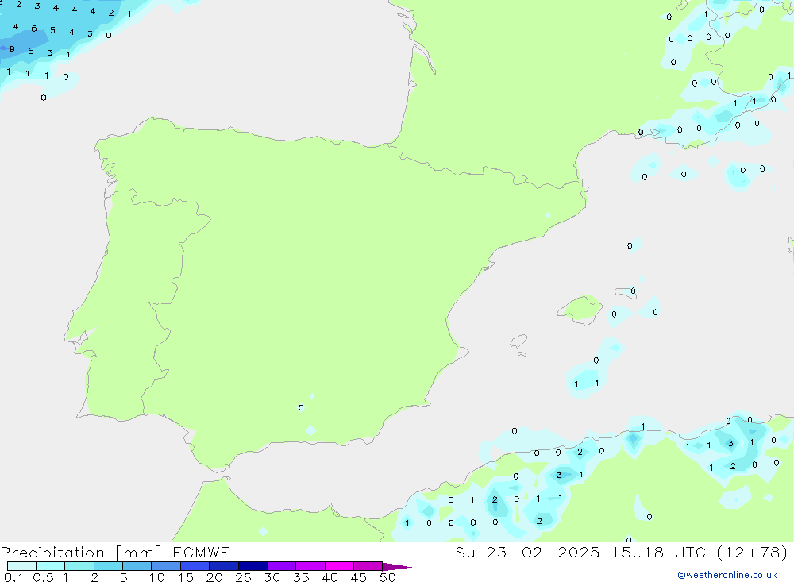Click the 45–50 mm legend color swatch

pyautogui.click(x=368, y=566)
